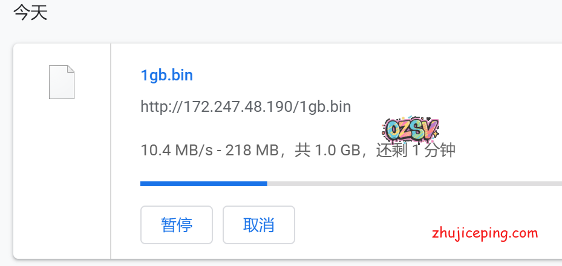The width and height of the screenshot is (562, 266).
Task: Click the OZSV graffiti sticker logo
Action: (x=410, y=129)
